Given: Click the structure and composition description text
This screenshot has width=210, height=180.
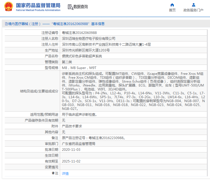Looking at the screenshot, I should pyautogui.click(x=133, y=91).
